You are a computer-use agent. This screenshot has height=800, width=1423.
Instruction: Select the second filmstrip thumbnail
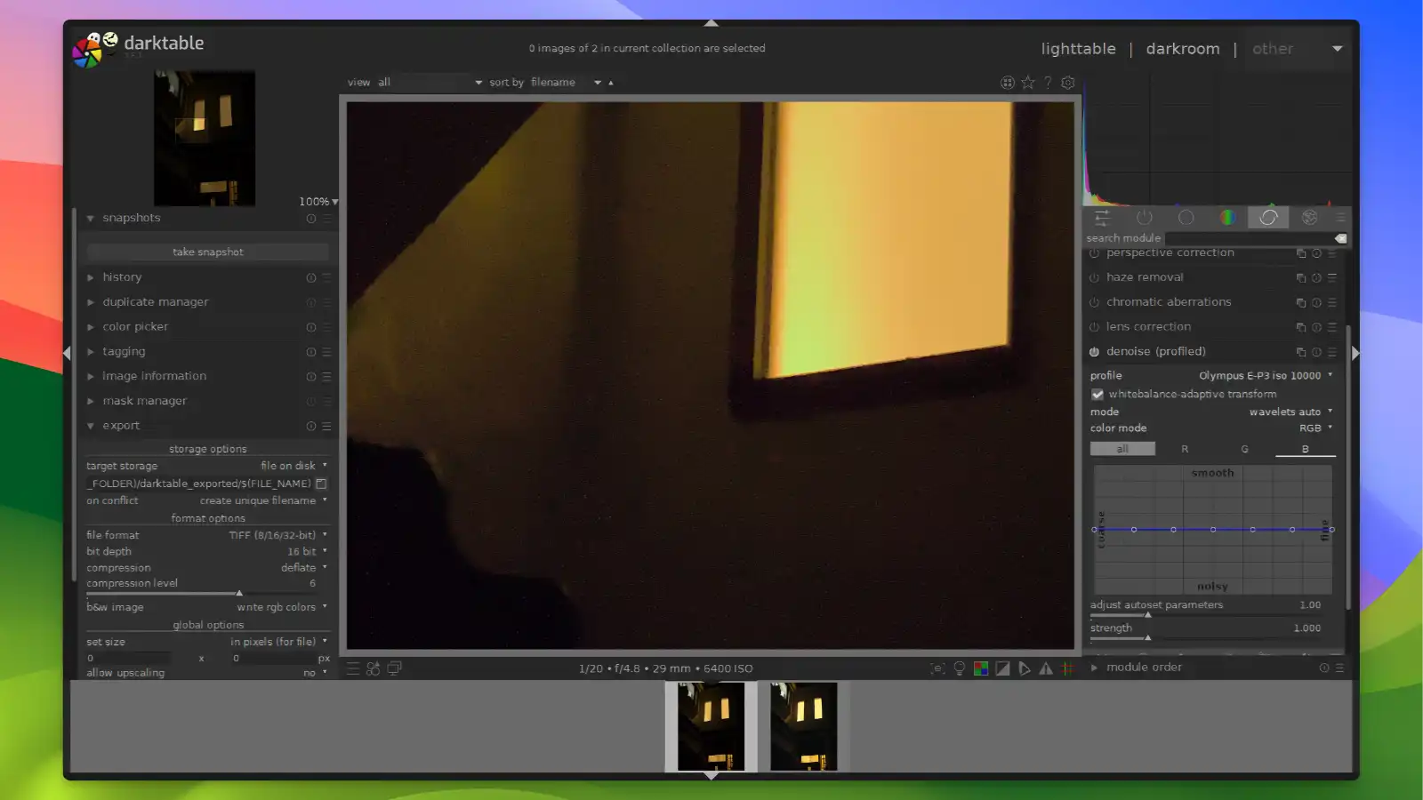(x=805, y=726)
